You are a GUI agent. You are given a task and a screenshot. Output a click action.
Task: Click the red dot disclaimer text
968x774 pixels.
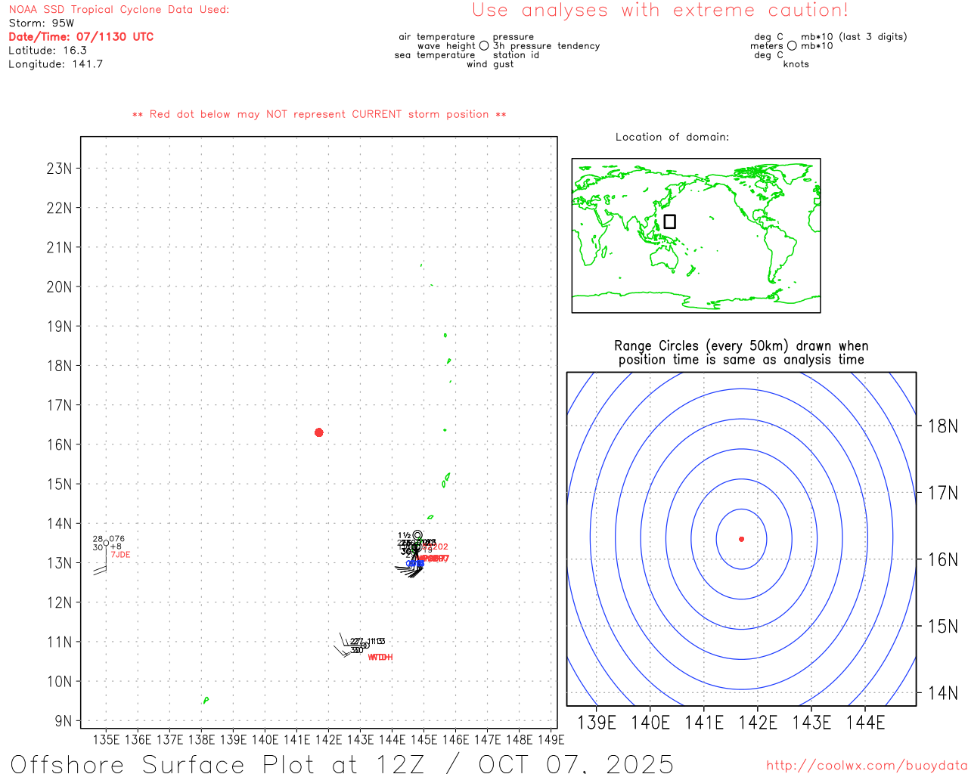pos(319,114)
